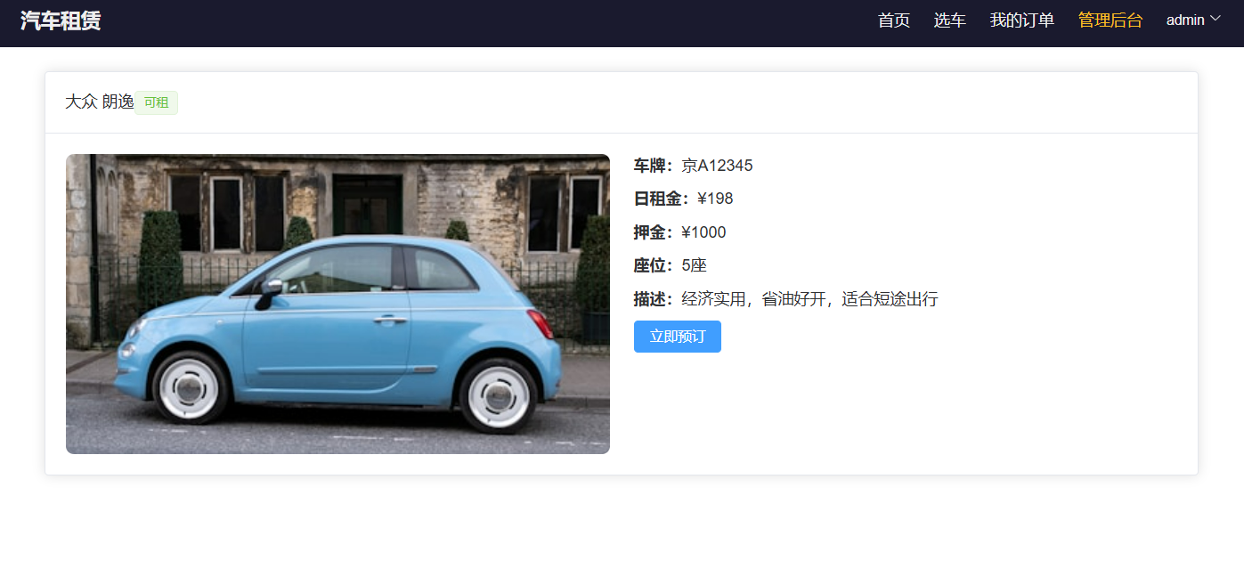Click the seat count 5座
Screen dimensions: 1244x585
point(694,265)
